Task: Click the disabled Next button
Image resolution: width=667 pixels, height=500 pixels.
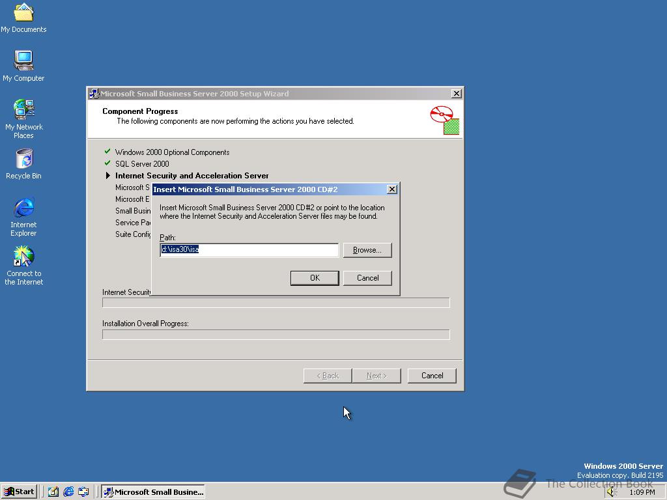Action: click(x=376, y=376)
